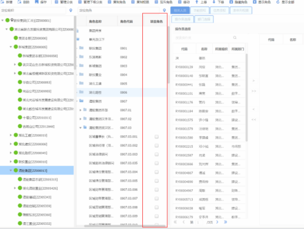Click the operator search magnifier icon

point(235,38)
